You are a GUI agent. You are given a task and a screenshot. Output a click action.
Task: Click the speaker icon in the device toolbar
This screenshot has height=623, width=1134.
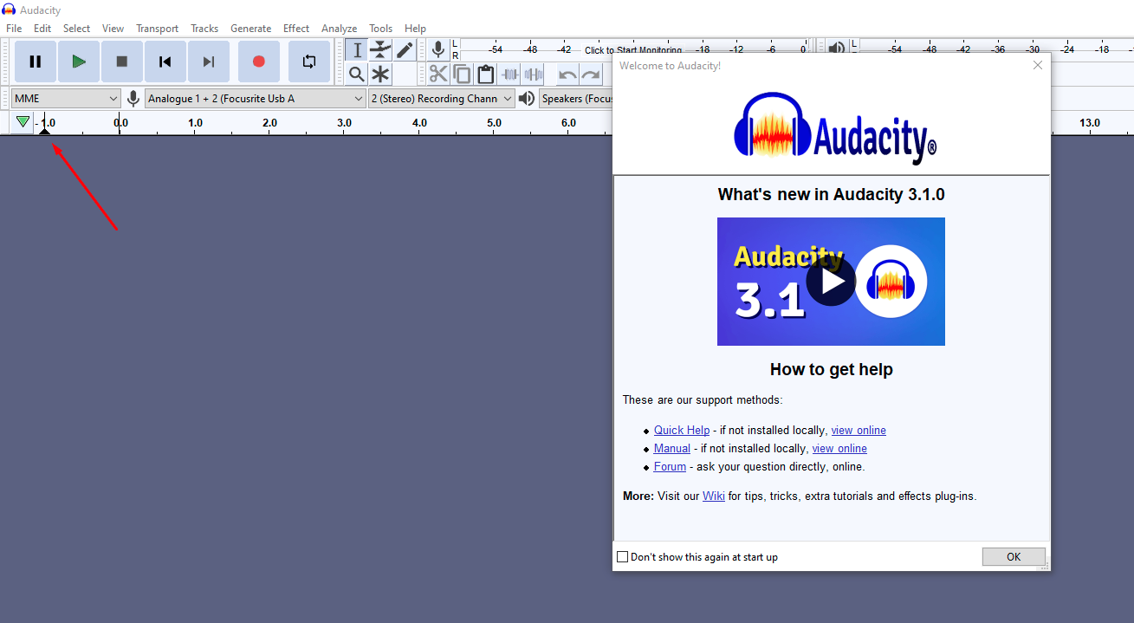coord(527,99)
